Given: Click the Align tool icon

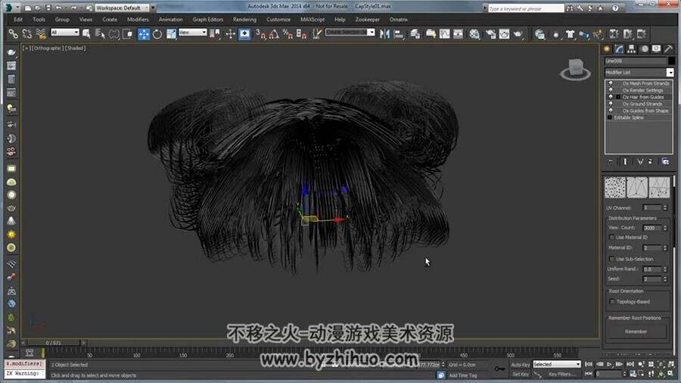Looking at the screenshot, I should pos(398,34).
